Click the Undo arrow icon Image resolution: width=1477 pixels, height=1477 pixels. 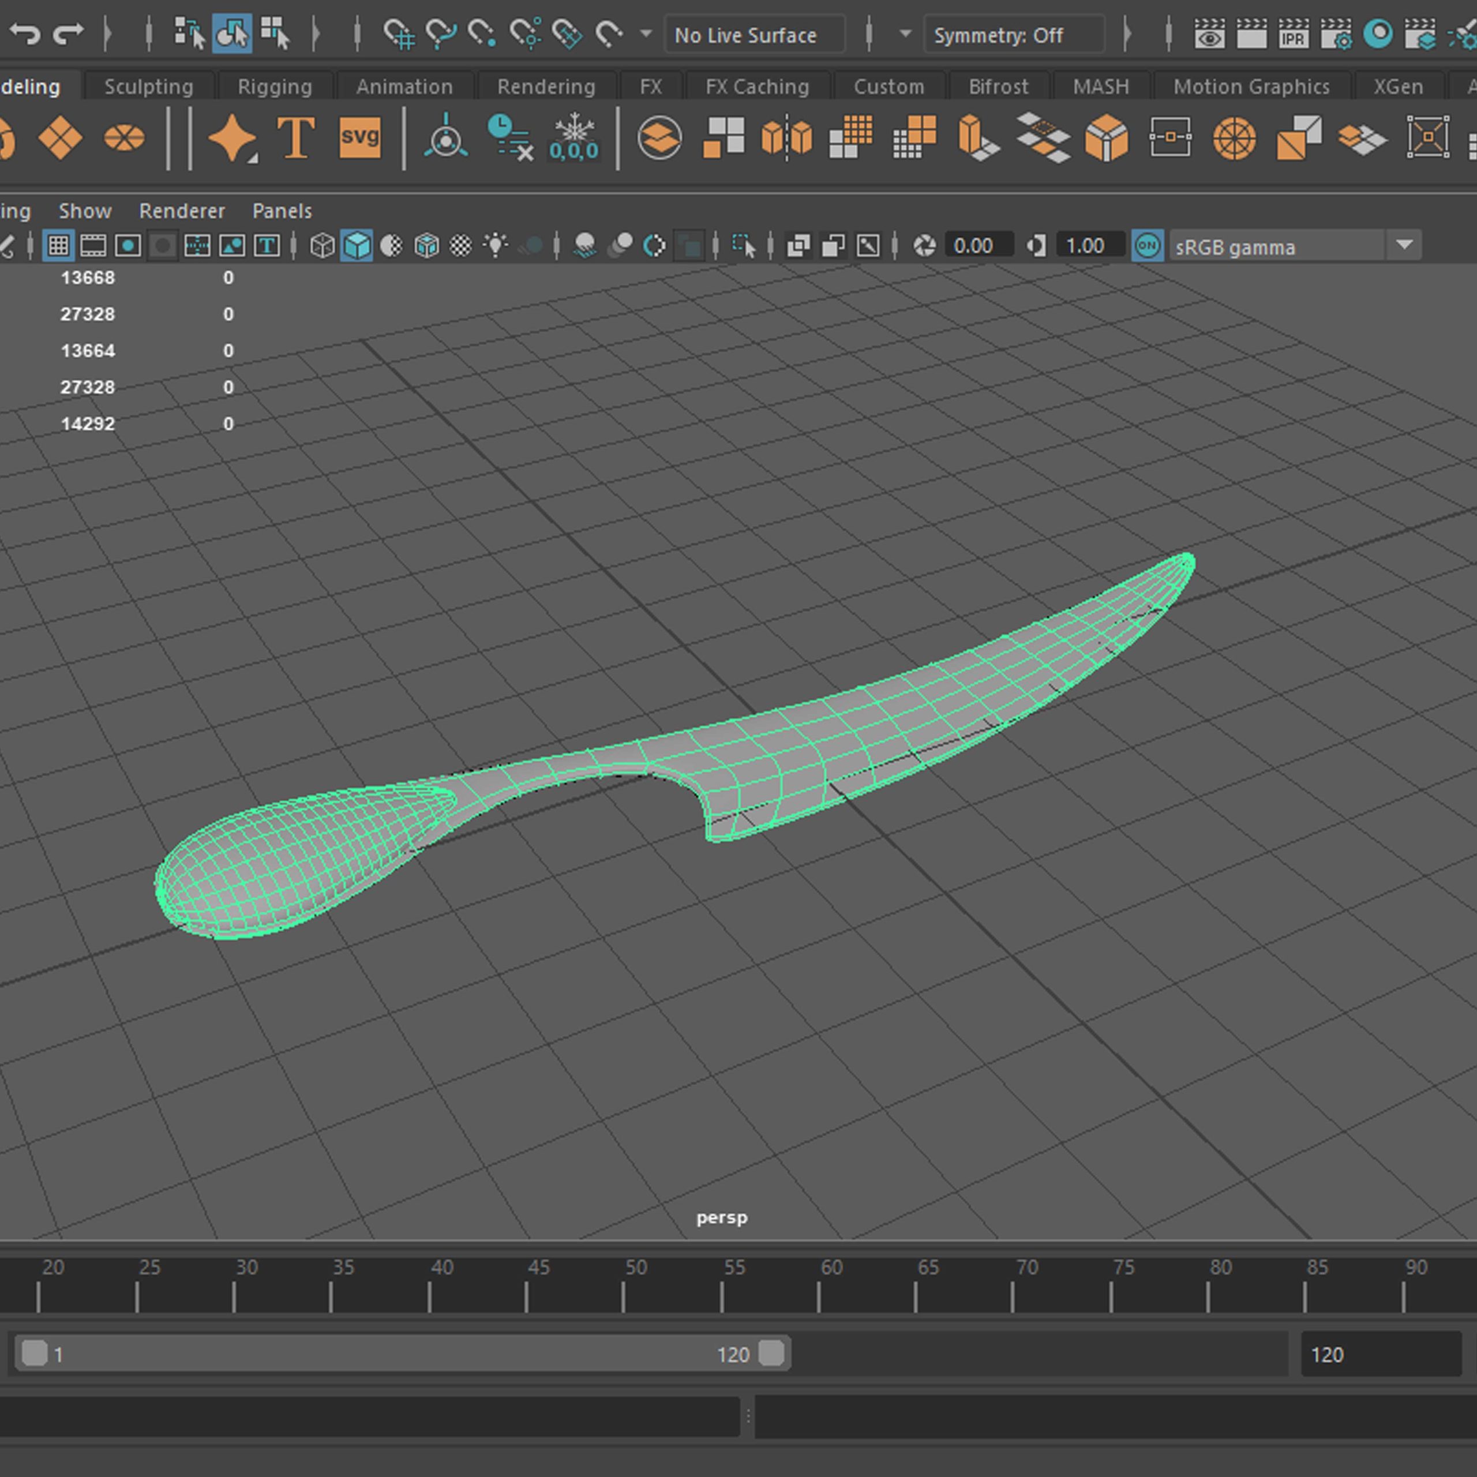(26, 33)
